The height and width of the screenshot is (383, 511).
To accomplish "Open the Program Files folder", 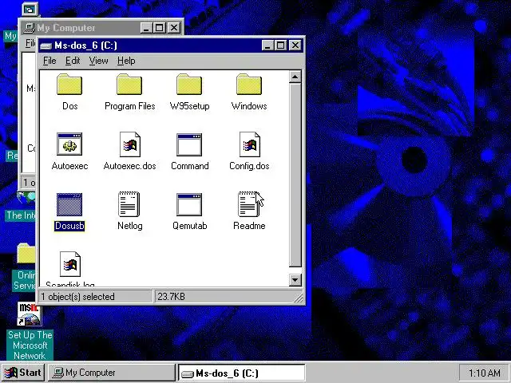I will point(129,85).
